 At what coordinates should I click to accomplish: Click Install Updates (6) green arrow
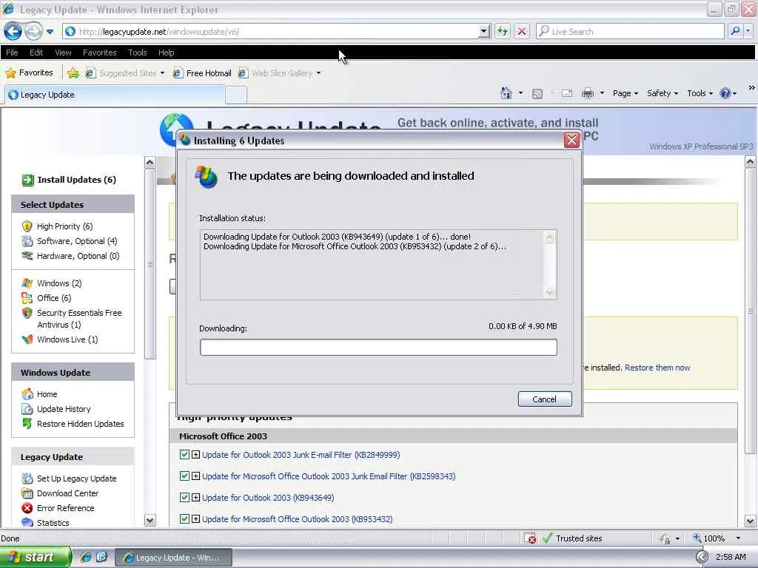pyautogui.click(x=27, y=180)
